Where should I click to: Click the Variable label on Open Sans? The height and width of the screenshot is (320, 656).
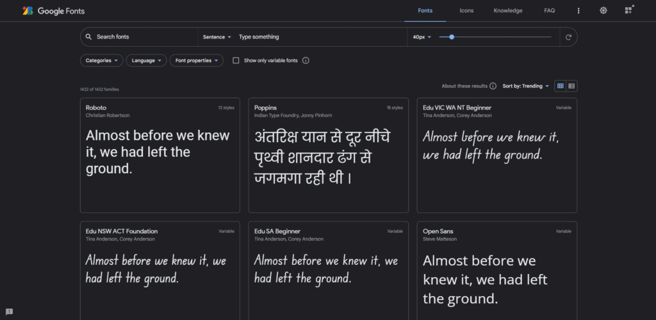coord(564,232)
